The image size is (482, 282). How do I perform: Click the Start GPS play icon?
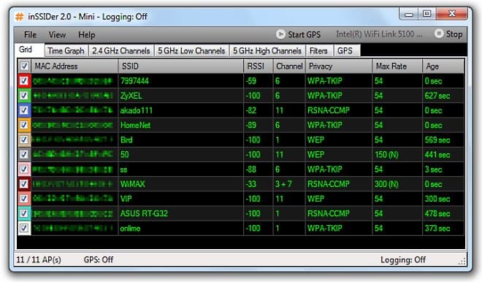280,34
